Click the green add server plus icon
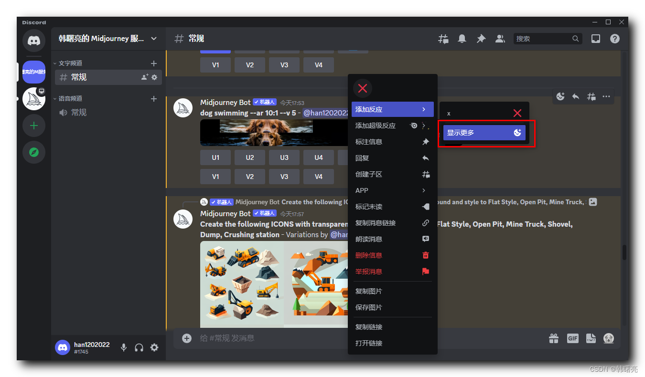 tap(34, 126)
